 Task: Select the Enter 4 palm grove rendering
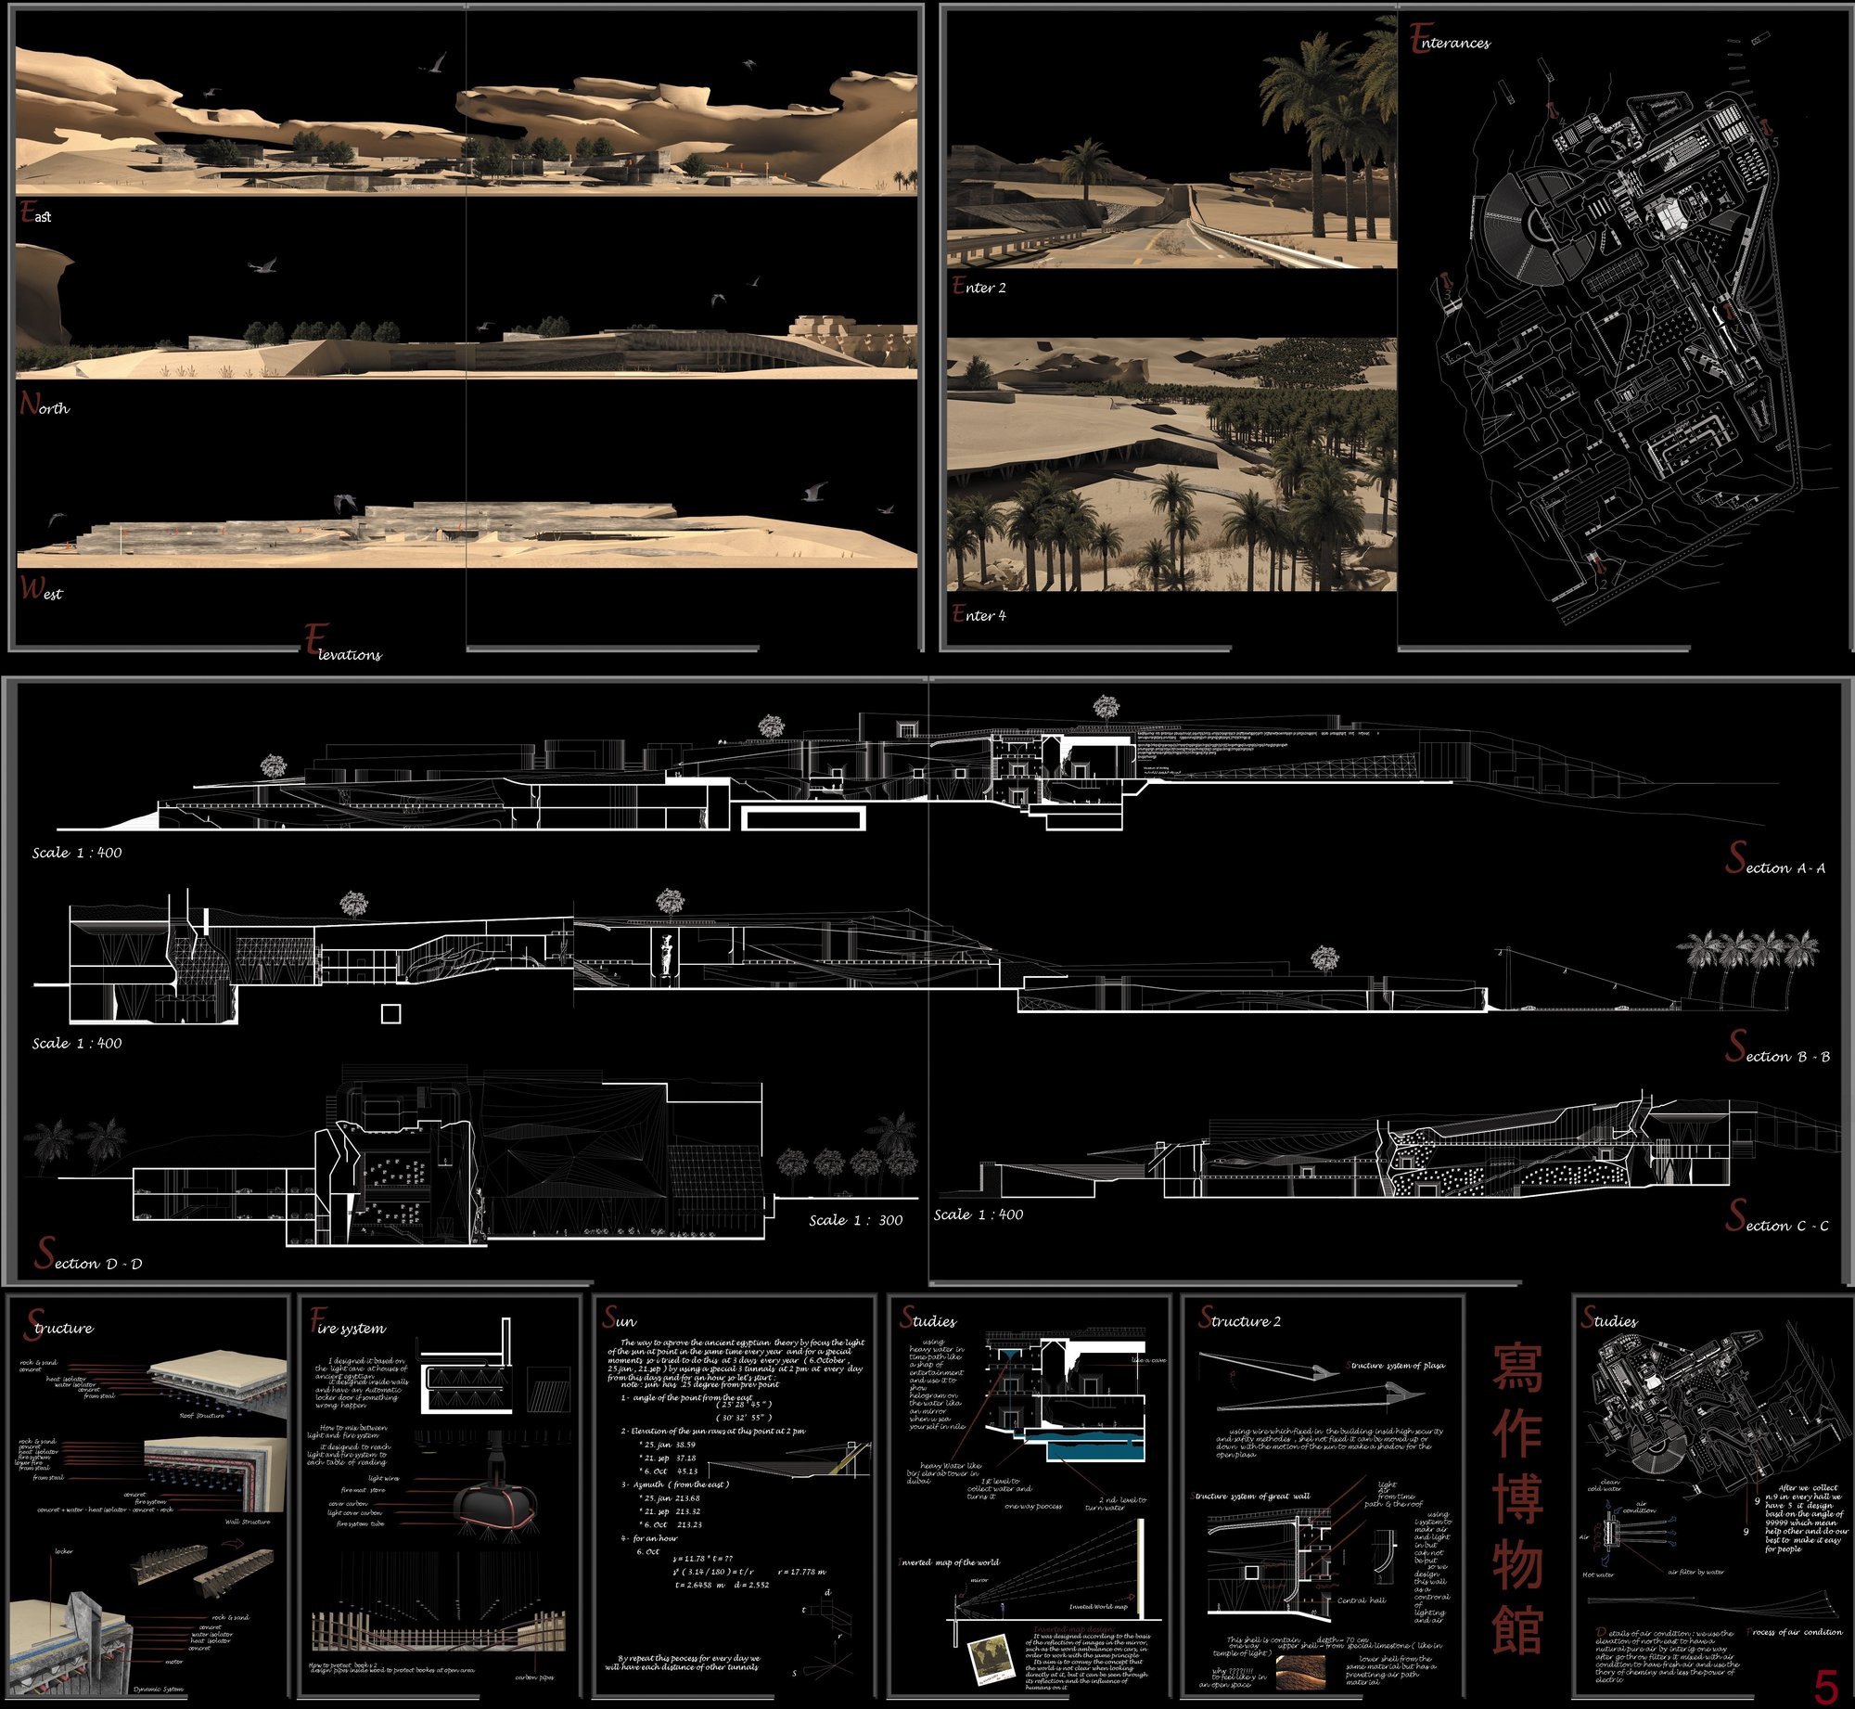(x=1171, y=464)
